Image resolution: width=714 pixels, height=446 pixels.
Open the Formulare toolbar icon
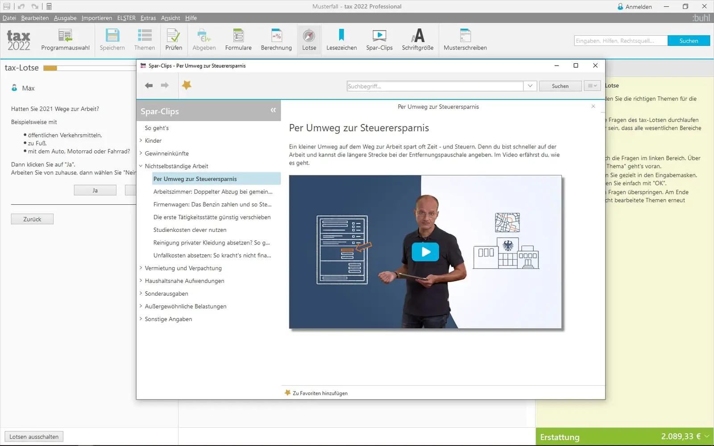[x=238, y=40]
